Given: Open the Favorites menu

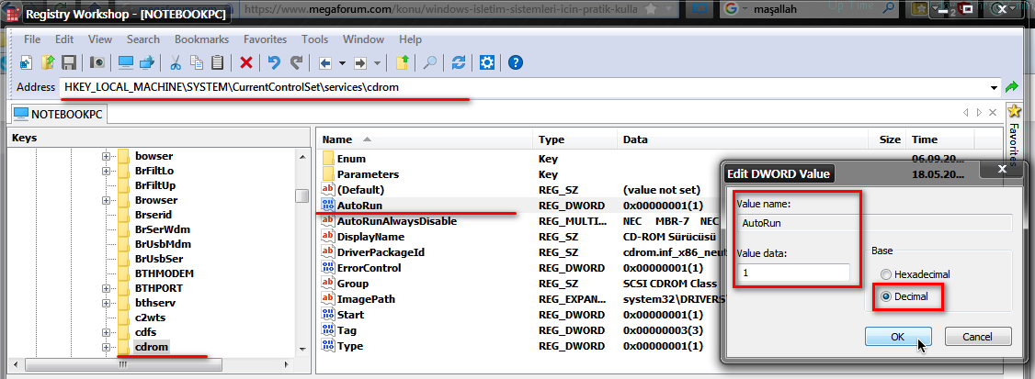Looking at the screenshot, I should click(266, 39).
